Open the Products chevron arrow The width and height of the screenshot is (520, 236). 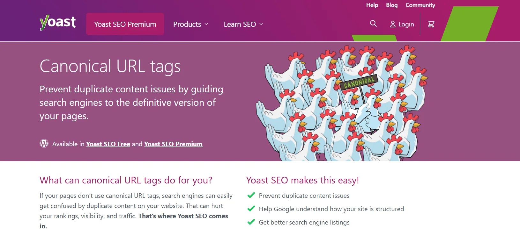[x=207, y=24]
